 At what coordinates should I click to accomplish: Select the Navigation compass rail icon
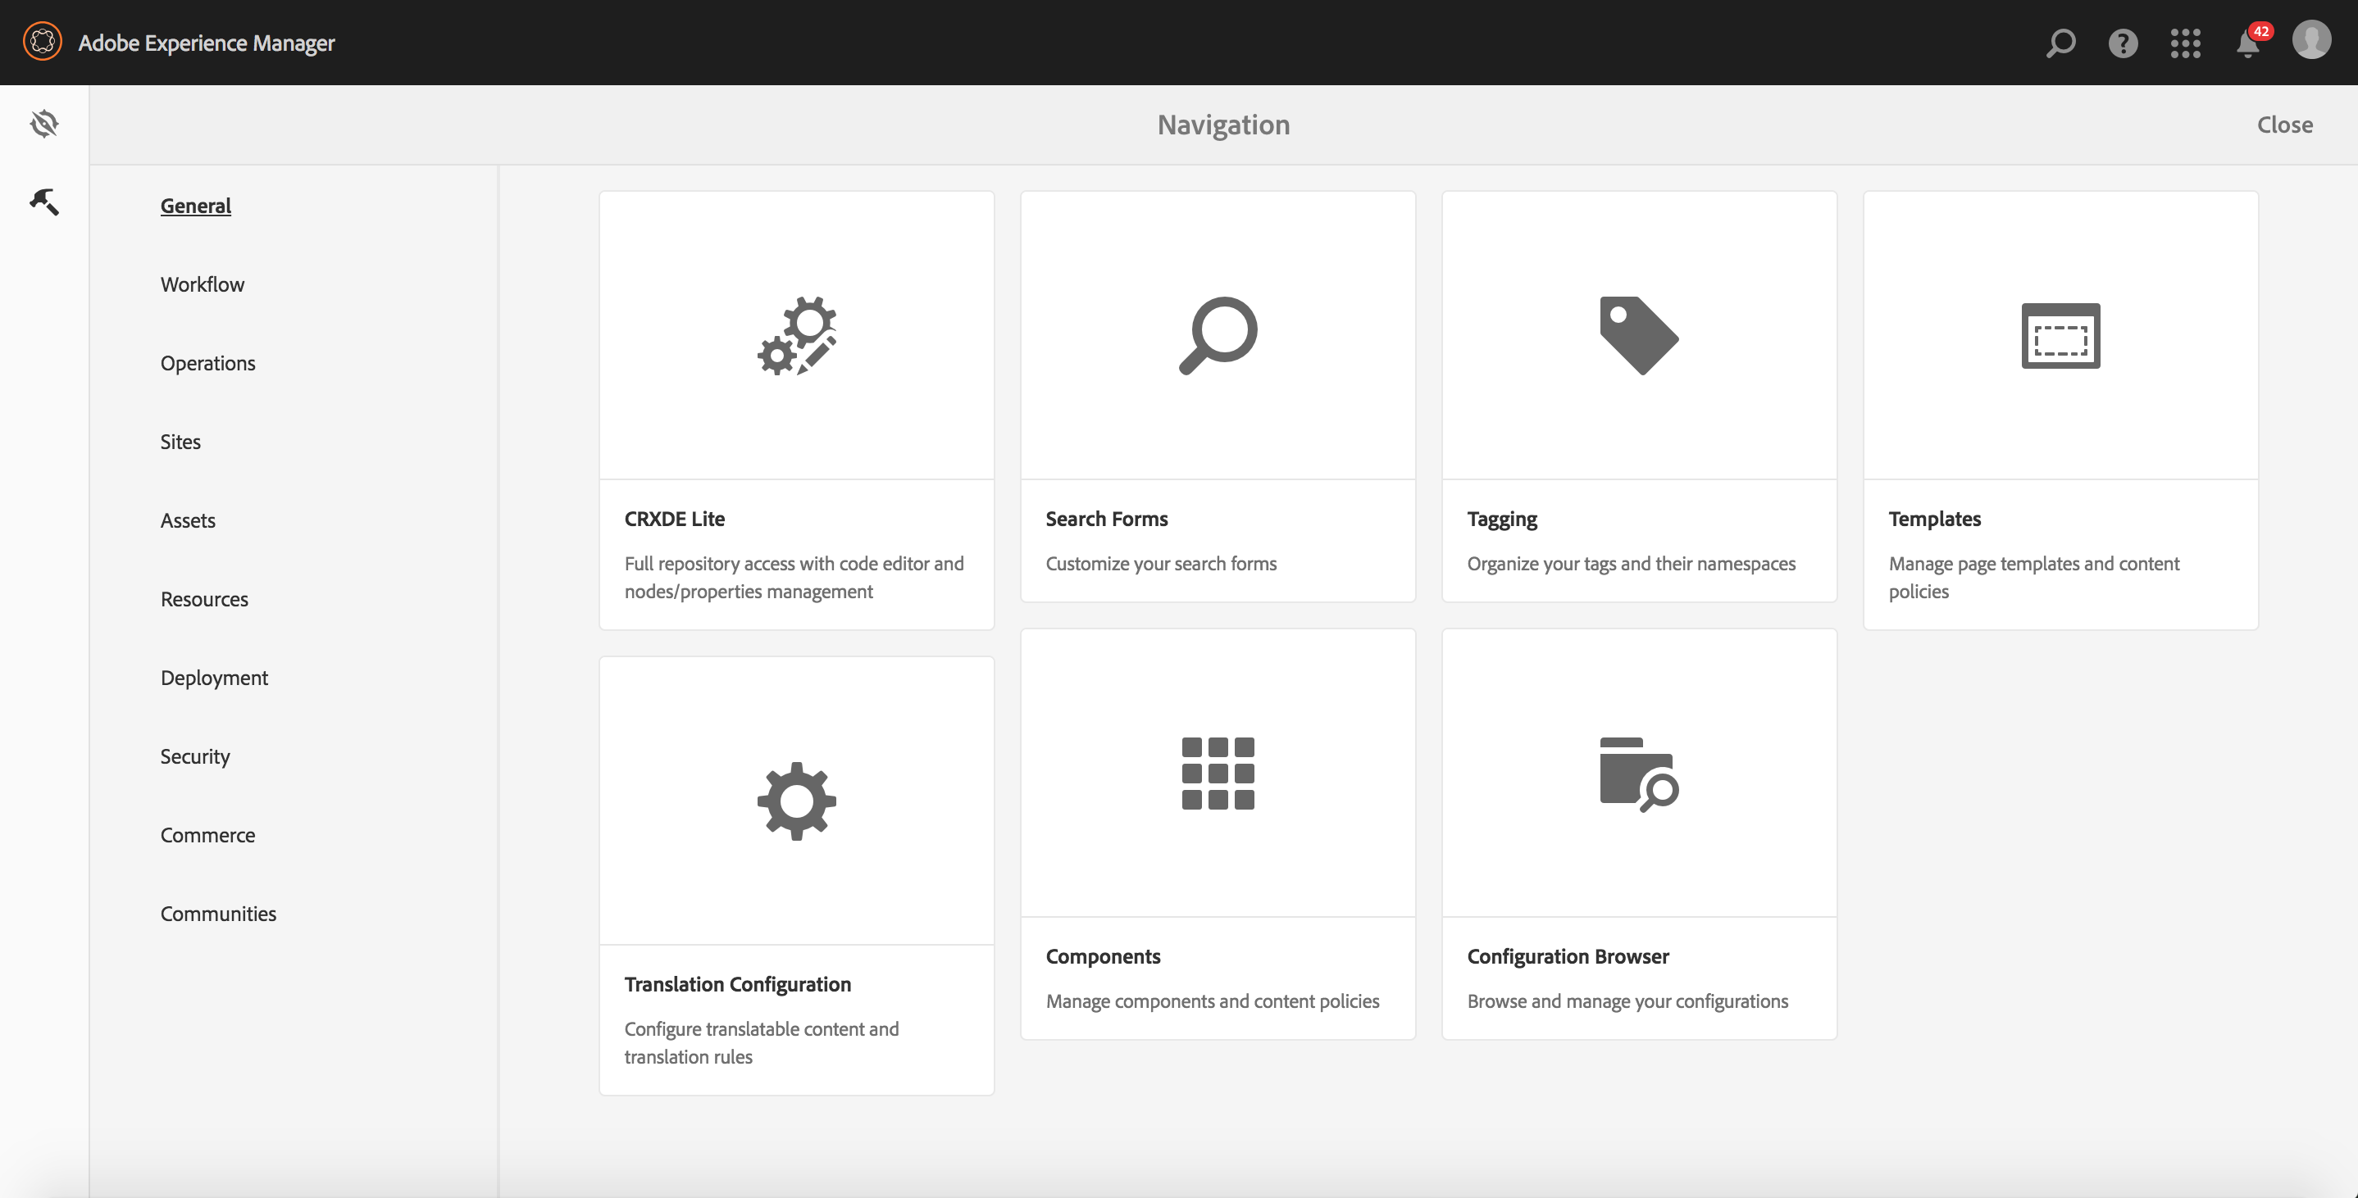point(44,124)
